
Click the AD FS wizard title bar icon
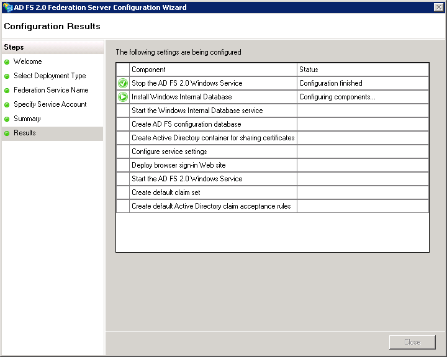point(7,7)
